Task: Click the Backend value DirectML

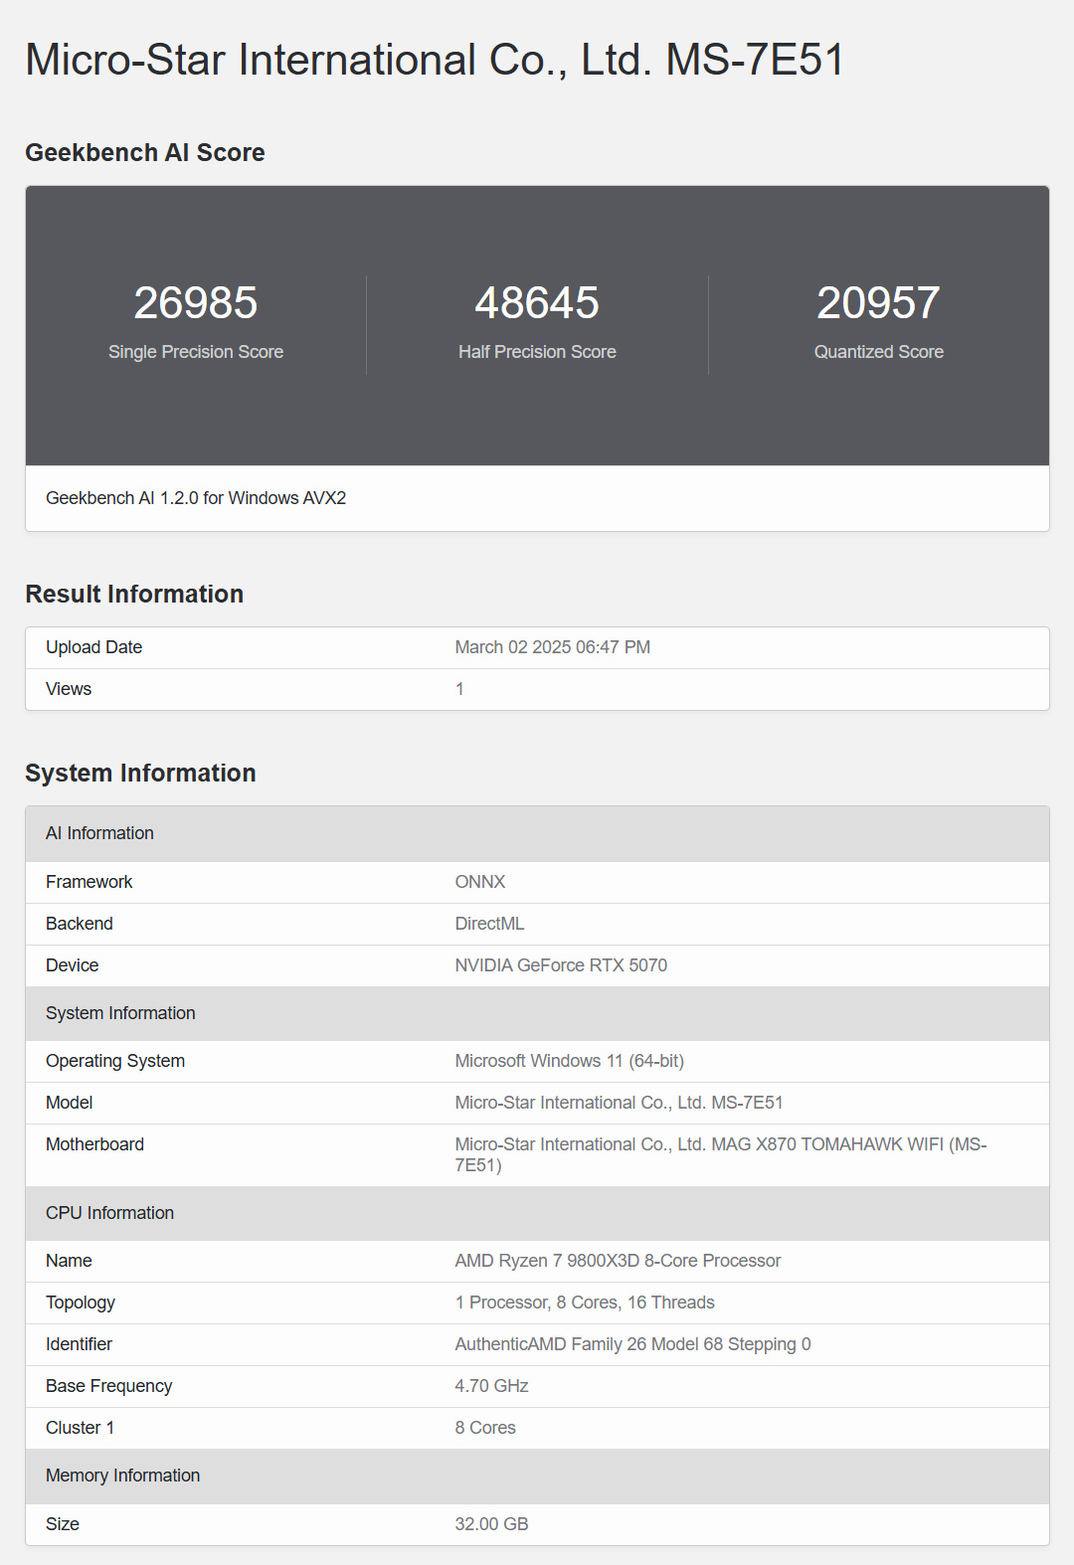Action: pos(489,924)
